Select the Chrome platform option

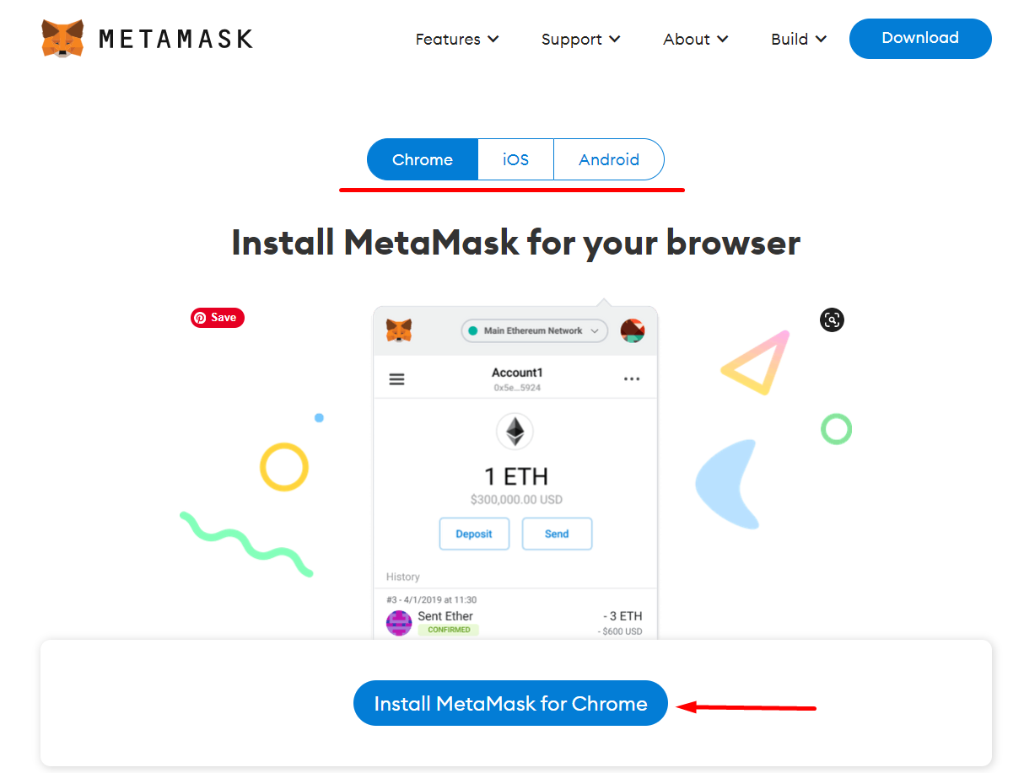point(423,159)
